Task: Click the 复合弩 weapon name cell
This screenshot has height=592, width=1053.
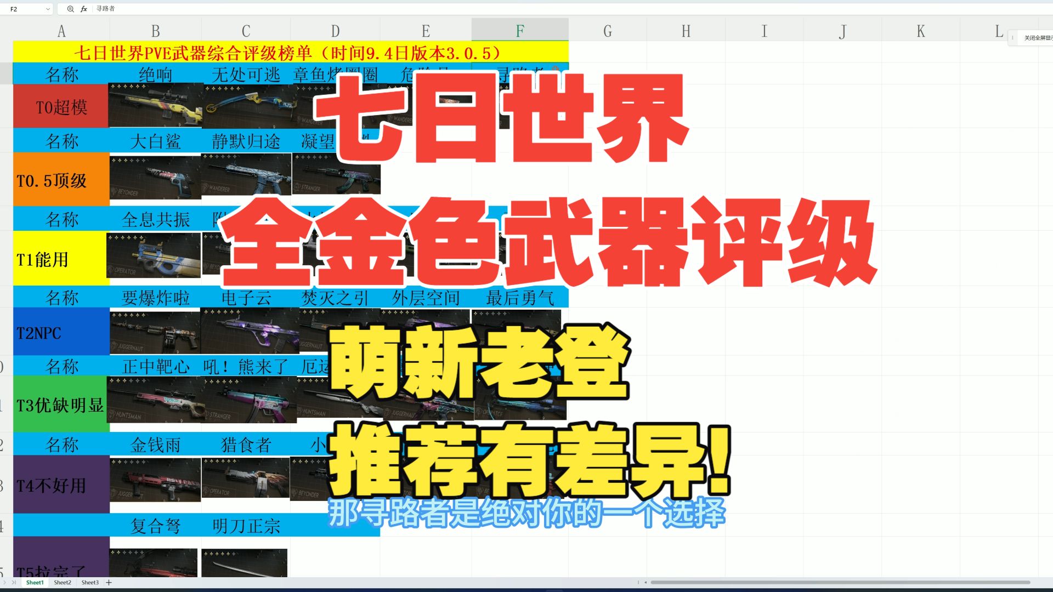Action: click(155, 526)
